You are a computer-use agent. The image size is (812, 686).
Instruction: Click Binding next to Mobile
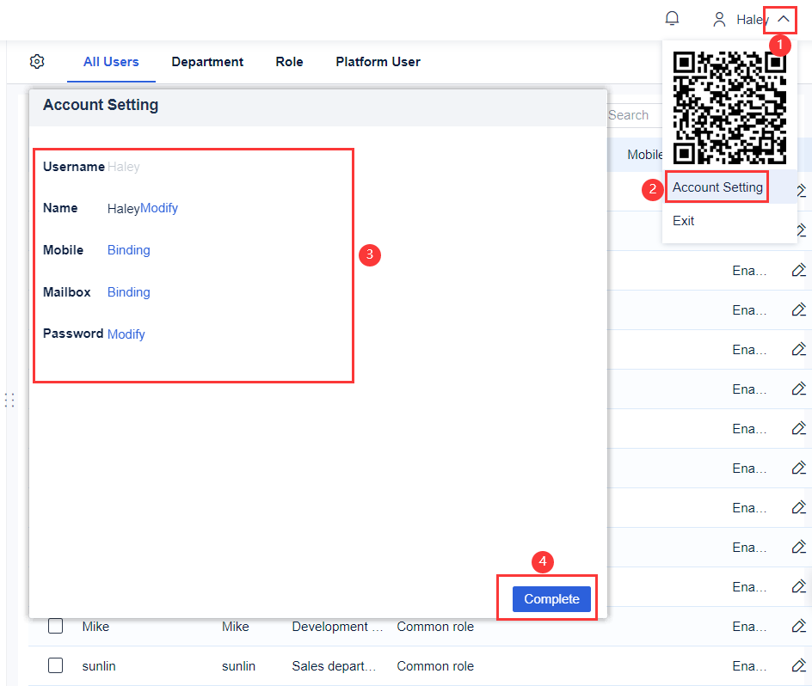click(128, 249)
